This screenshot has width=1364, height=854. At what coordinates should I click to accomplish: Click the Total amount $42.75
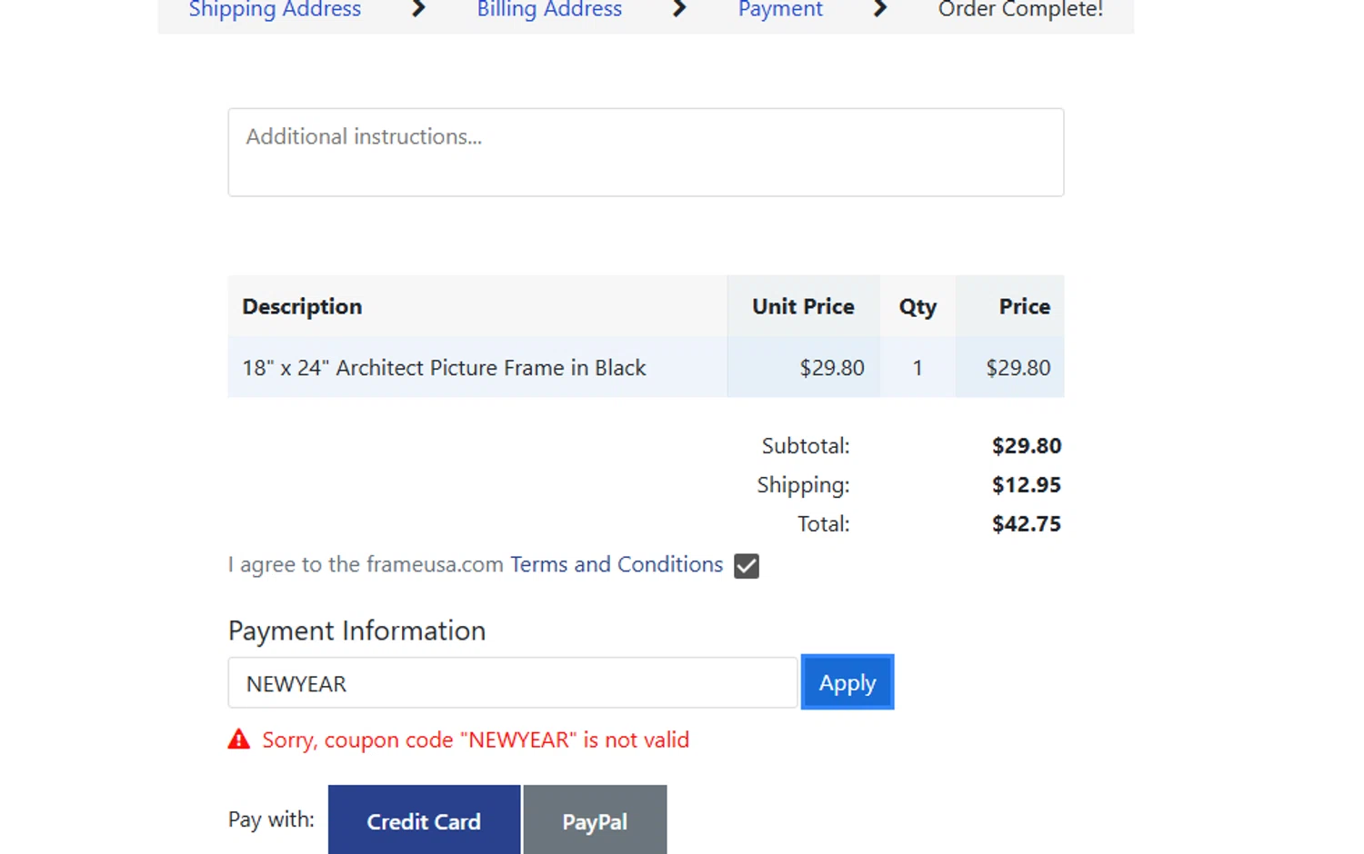pos(1027,524)
